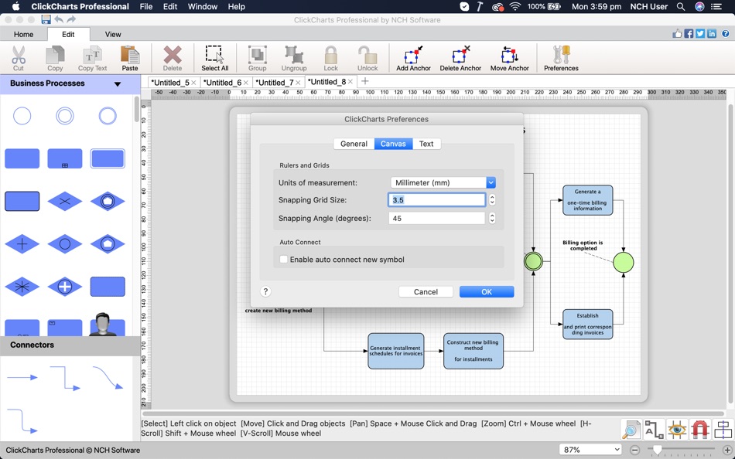Click the LinkedIn share icon
The width and height of the screenshot is (735, 459).
(x=712, y=34)
